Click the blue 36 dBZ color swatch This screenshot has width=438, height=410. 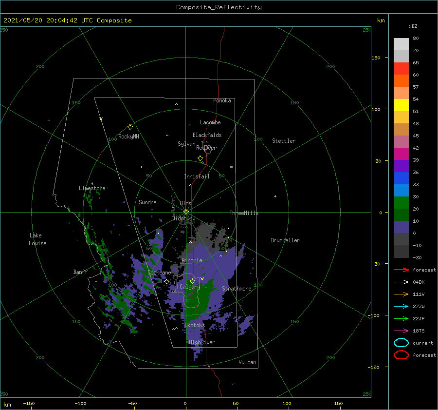pyautogui.click(x=401, y=178)
